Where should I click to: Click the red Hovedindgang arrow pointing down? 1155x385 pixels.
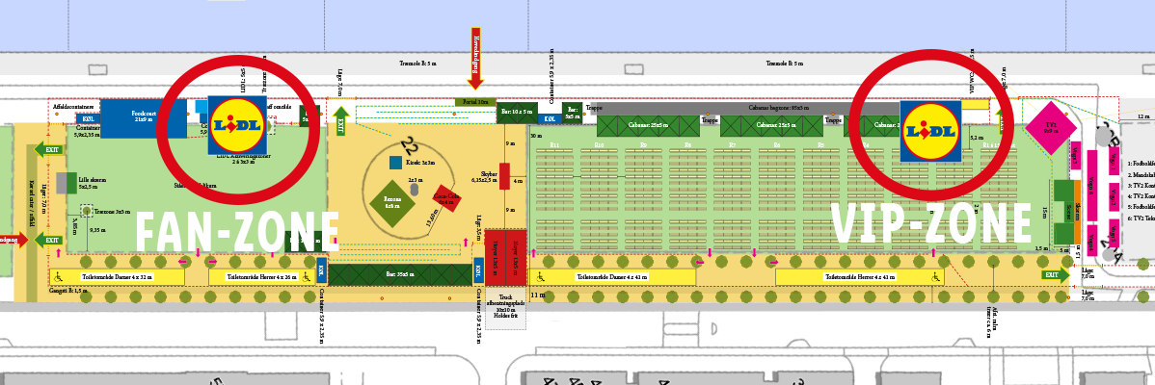pos(476,60)
